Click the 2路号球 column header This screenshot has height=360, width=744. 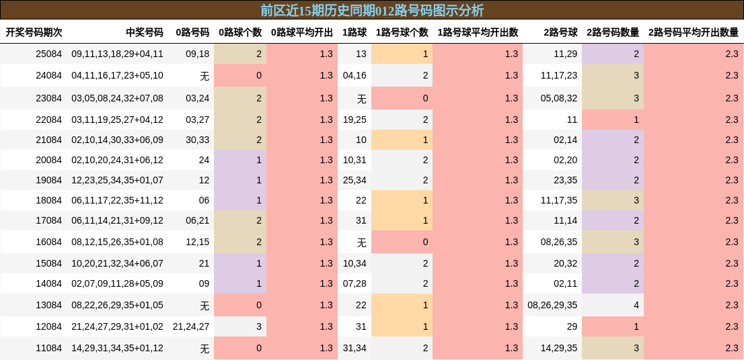point(561,32)
